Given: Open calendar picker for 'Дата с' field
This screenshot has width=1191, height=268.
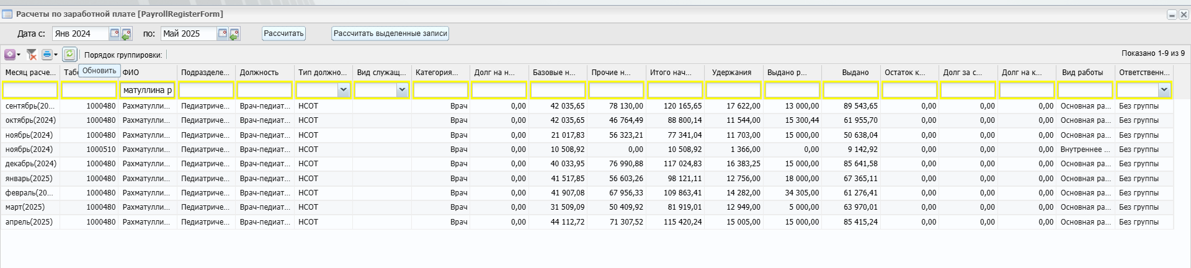Looking at the screenshot, I should click(115, 33).
